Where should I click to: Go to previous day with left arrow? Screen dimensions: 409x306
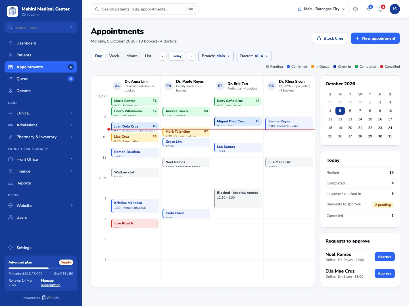tap(162, 56)
